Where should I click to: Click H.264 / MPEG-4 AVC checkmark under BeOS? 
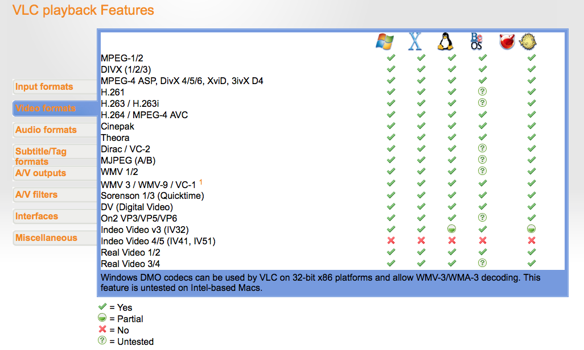(482, 114)
